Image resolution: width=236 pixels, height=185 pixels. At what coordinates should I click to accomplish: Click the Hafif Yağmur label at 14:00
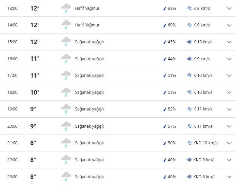click(87, 25)
